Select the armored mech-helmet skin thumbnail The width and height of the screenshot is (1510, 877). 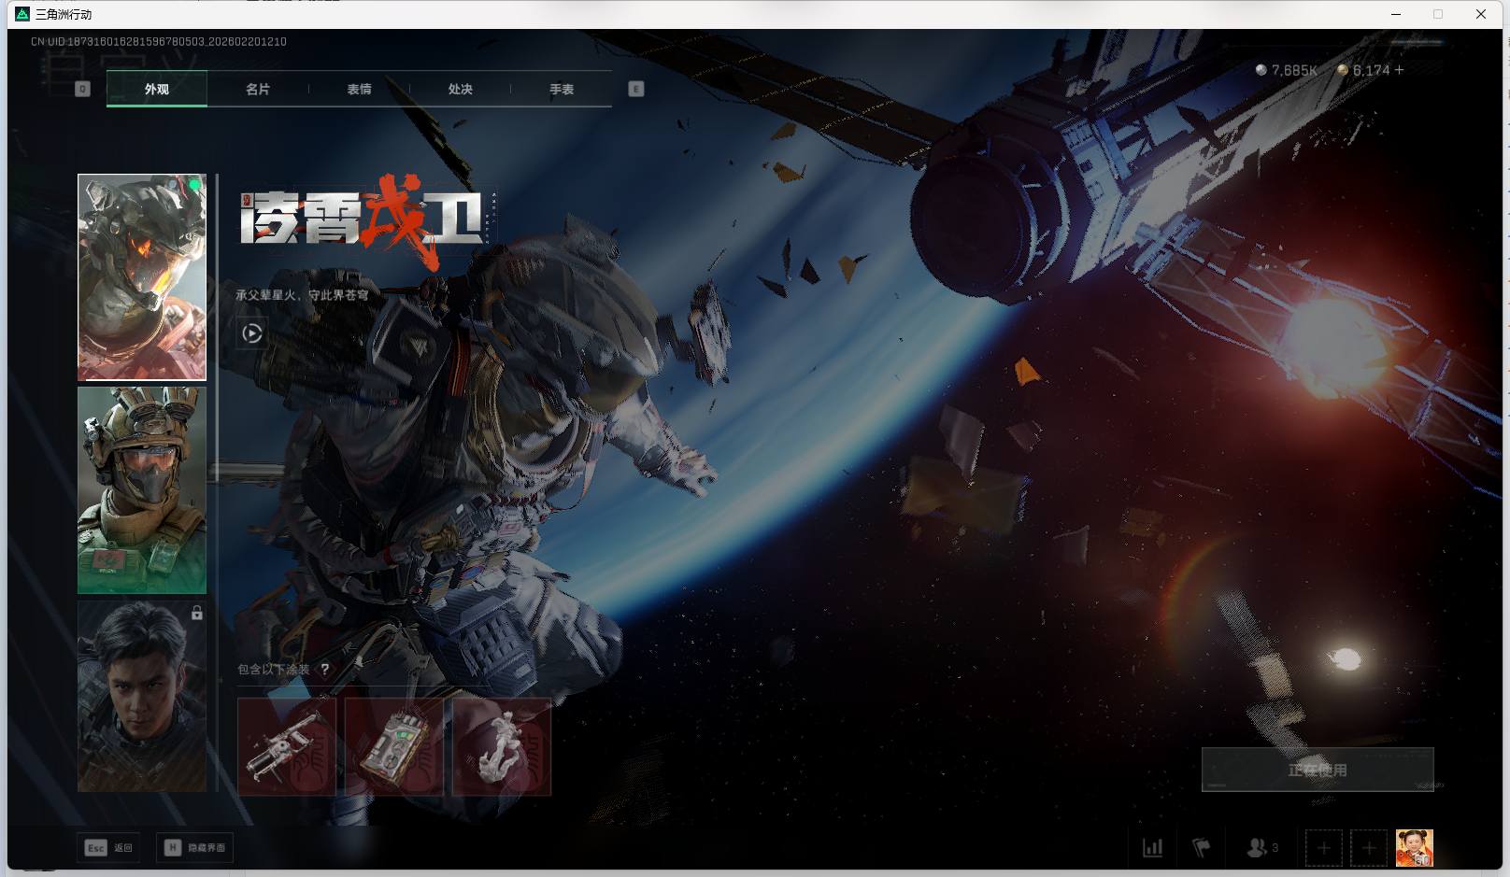[142, 277]
